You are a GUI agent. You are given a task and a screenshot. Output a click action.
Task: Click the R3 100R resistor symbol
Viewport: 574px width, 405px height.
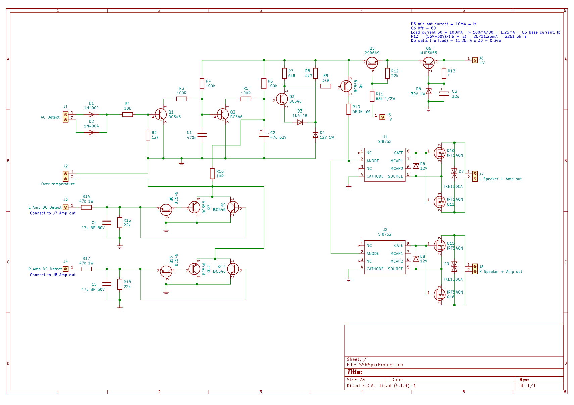point(182,99)
